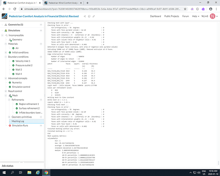
Task: Open the Help dropdown menu
Action: 196,16
